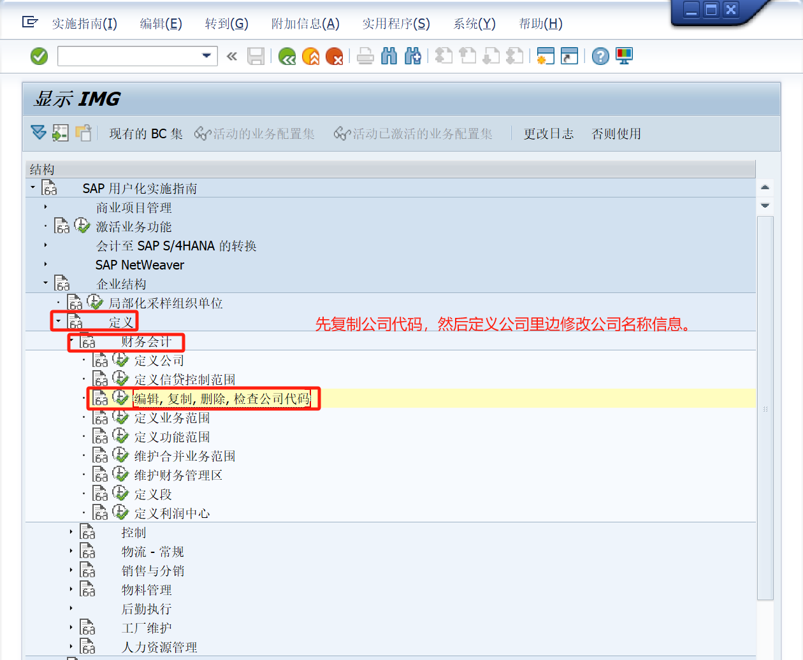Click the Find Next binoculars icon
Screen dimensions: 803x660
413,56
